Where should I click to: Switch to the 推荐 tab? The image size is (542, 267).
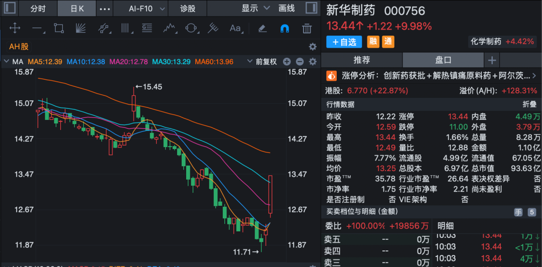361,60
